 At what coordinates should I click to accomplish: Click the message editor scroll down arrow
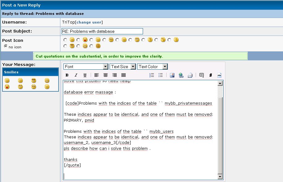point(220,176)
